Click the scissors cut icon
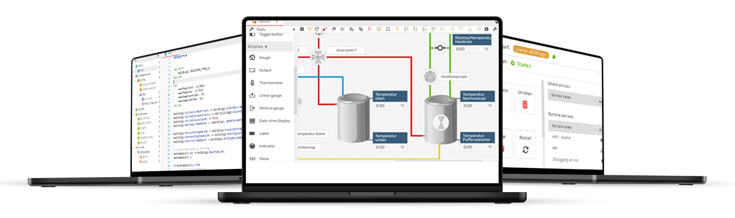The height and width of the screenshot is (218, 735). coord(342,29)
